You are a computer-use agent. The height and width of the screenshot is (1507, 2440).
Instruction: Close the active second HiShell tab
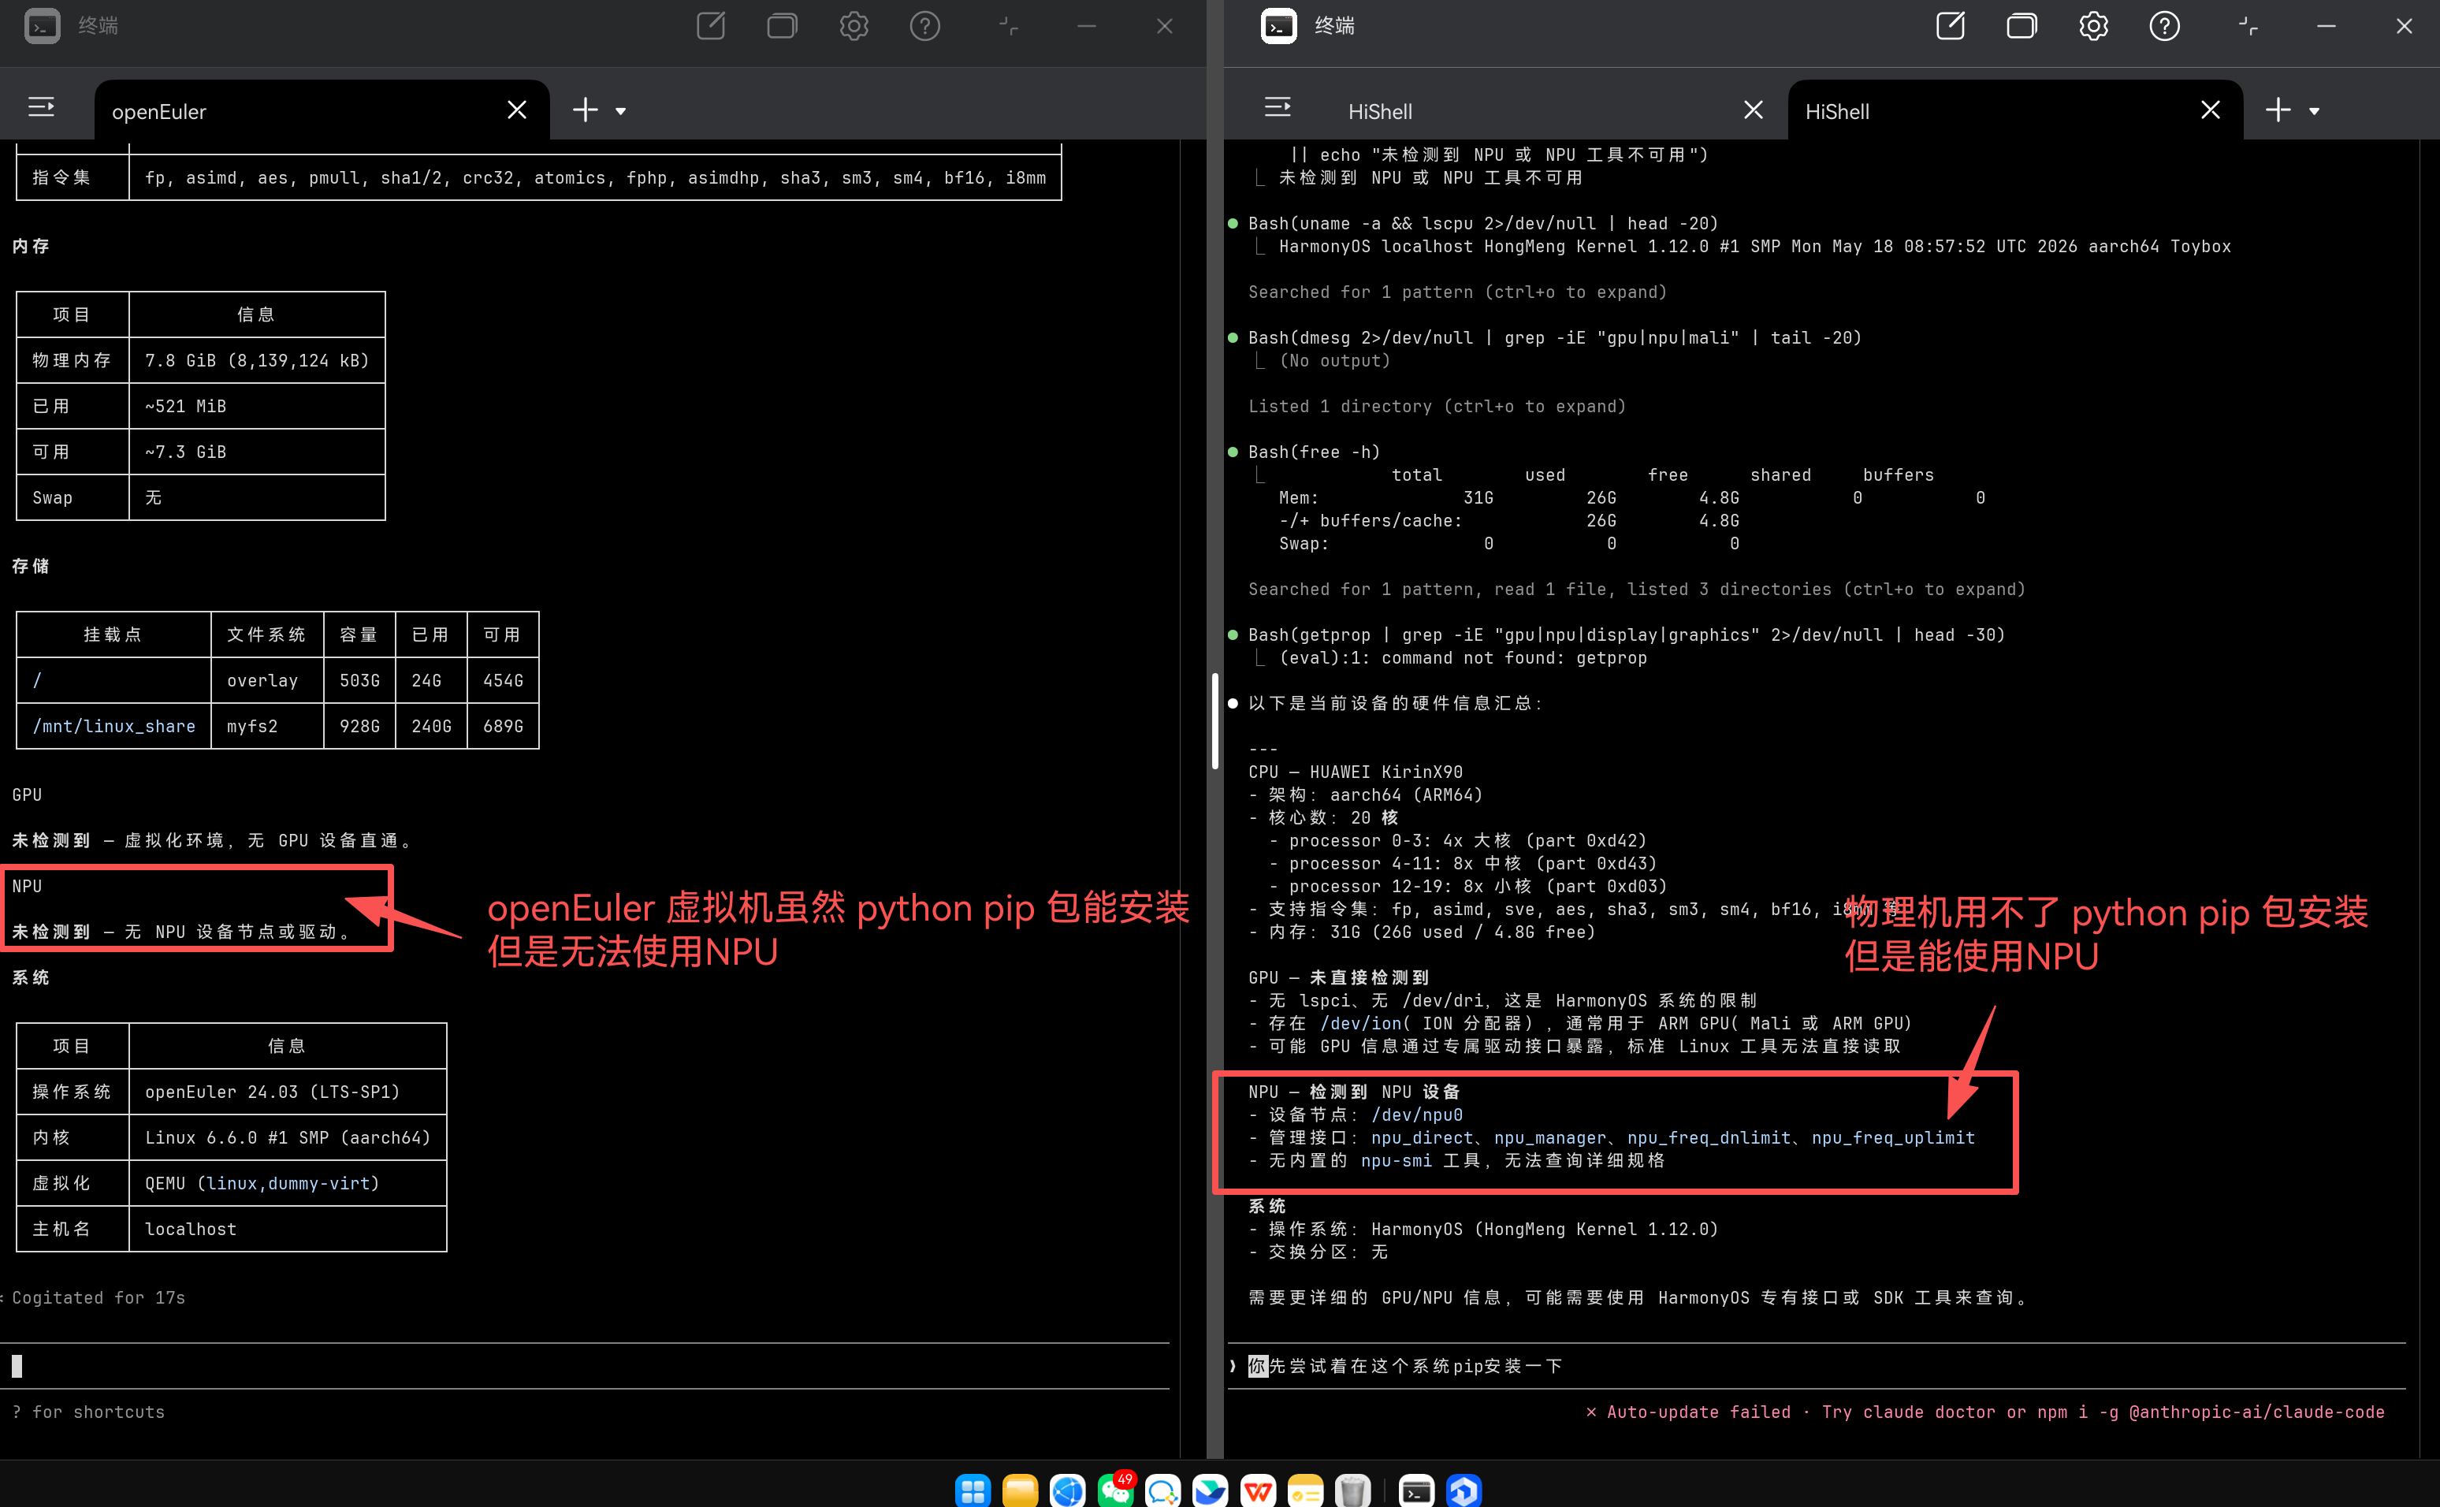point(2210,110)
